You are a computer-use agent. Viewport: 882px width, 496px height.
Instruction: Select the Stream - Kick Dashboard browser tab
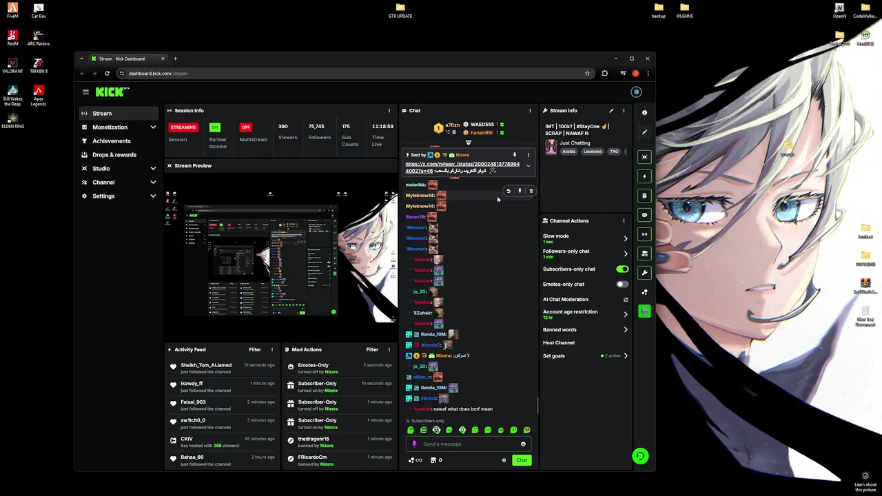(128, 59)
